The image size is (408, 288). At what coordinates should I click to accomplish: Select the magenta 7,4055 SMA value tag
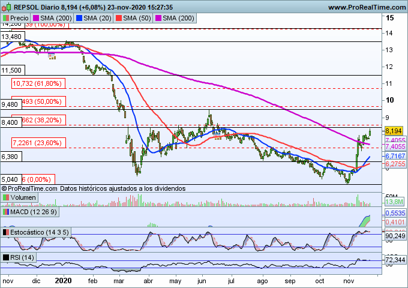pyautogui.click(x=395, y=146)
